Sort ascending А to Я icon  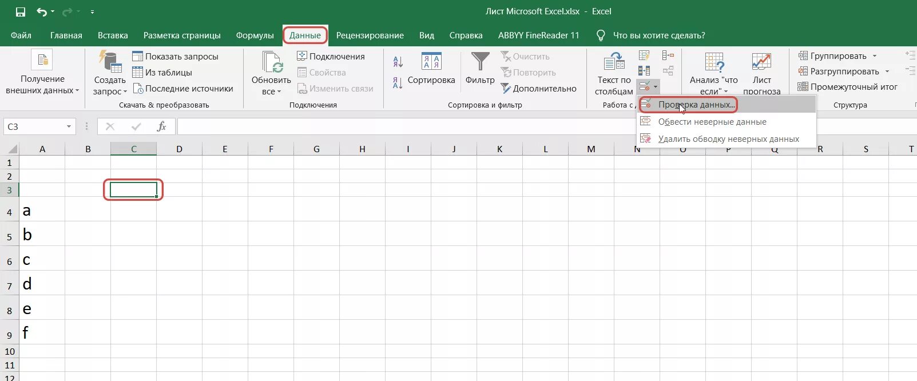398,61
